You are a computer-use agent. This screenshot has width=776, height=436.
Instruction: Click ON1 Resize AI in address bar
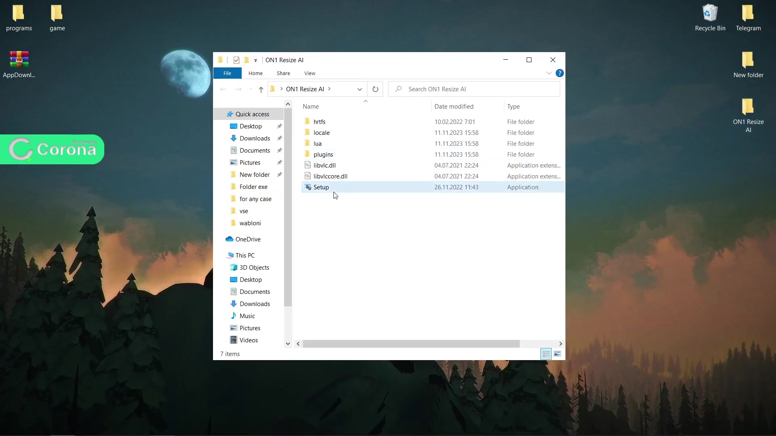coord(305,89)
